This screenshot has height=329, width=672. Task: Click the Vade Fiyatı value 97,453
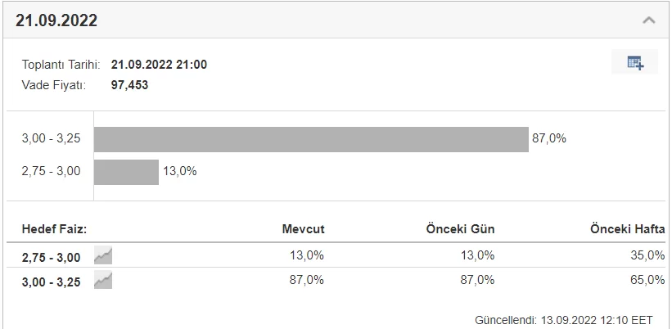click(x=129, y=84)
